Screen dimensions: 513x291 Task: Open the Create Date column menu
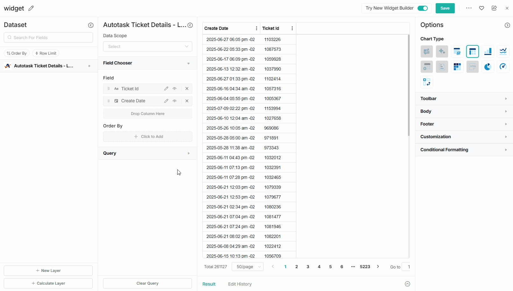[x=256, y=28]
